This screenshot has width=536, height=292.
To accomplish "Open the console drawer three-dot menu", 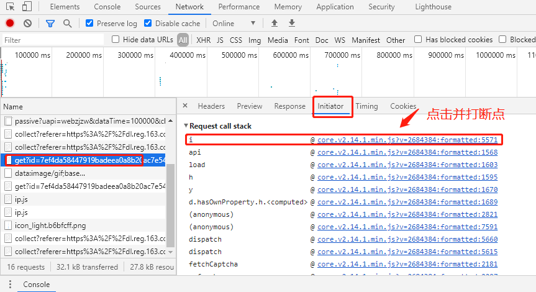I will [x=10, y=284].
